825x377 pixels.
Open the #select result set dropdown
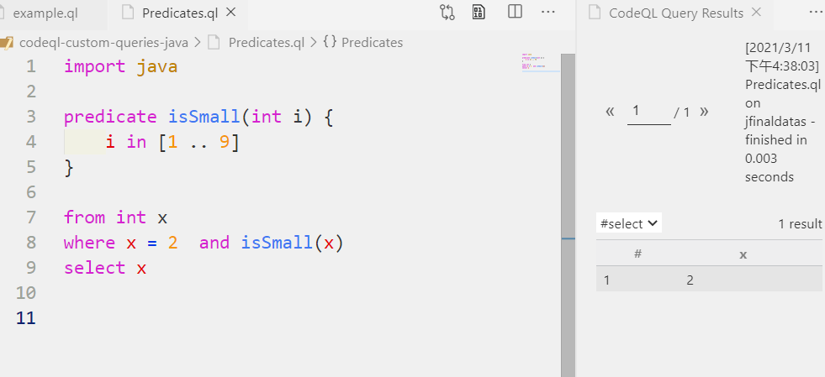click(629, 223)
